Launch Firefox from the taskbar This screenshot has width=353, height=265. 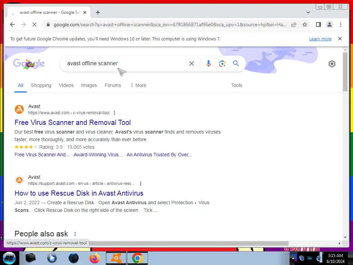tap(95, 258)
